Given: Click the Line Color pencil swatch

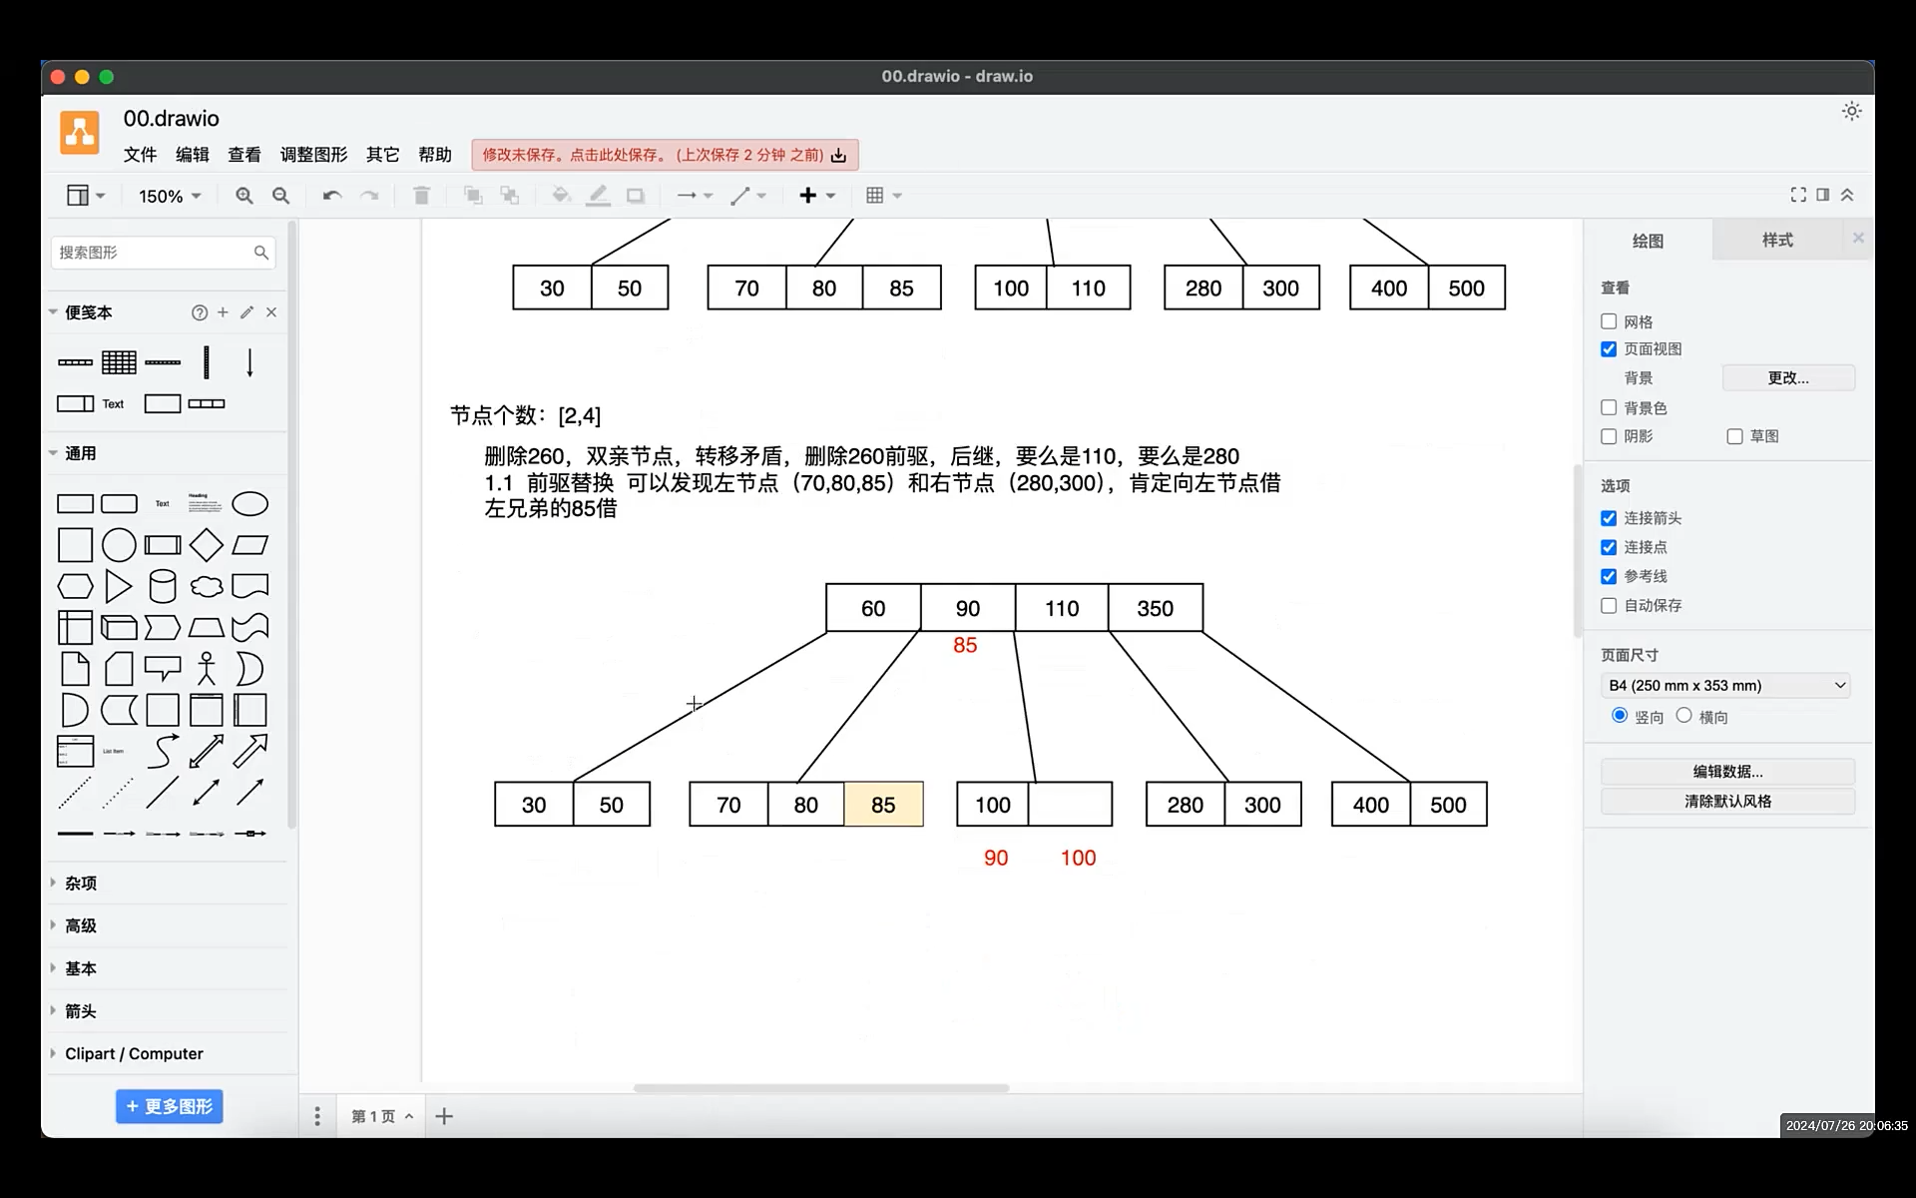Looking at the screenshot, I should [x=598, y=195].
